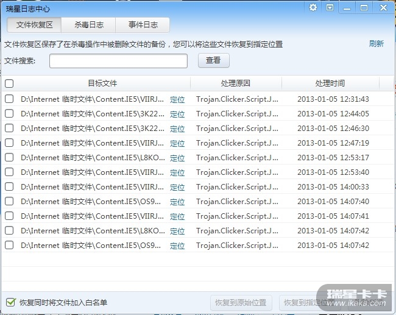396x315 pixels.
Task: Check the row dated 12:47:19
Action: [x=9, y=143]
